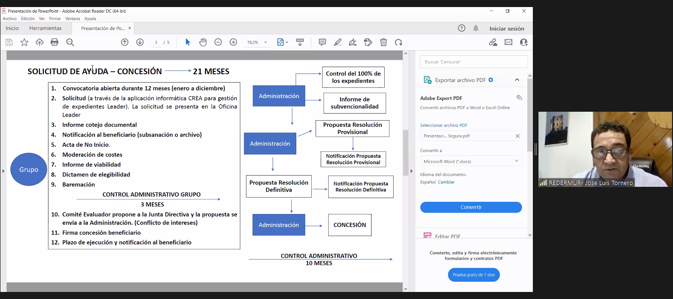Collapse the Exportar archivo PDF section
Screen dimensions: 673x299
[x=517, y=80]
